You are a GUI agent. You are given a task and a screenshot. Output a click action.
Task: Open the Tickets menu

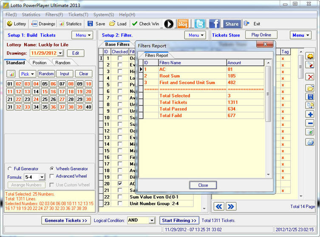(x=78, y=15)
